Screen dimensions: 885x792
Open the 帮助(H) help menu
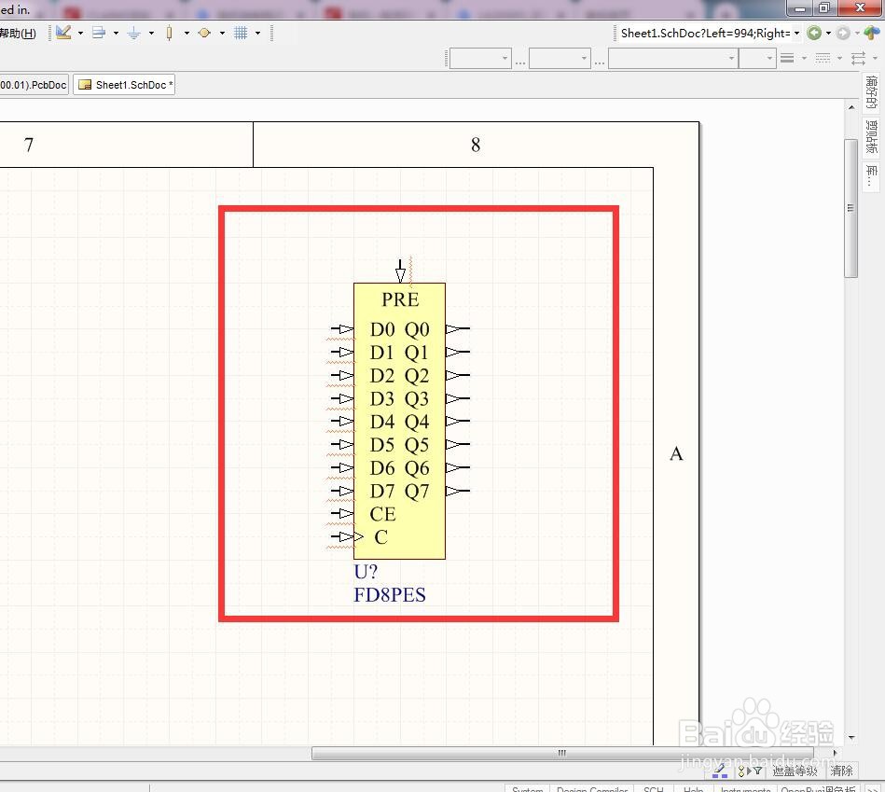click(18, 34)
